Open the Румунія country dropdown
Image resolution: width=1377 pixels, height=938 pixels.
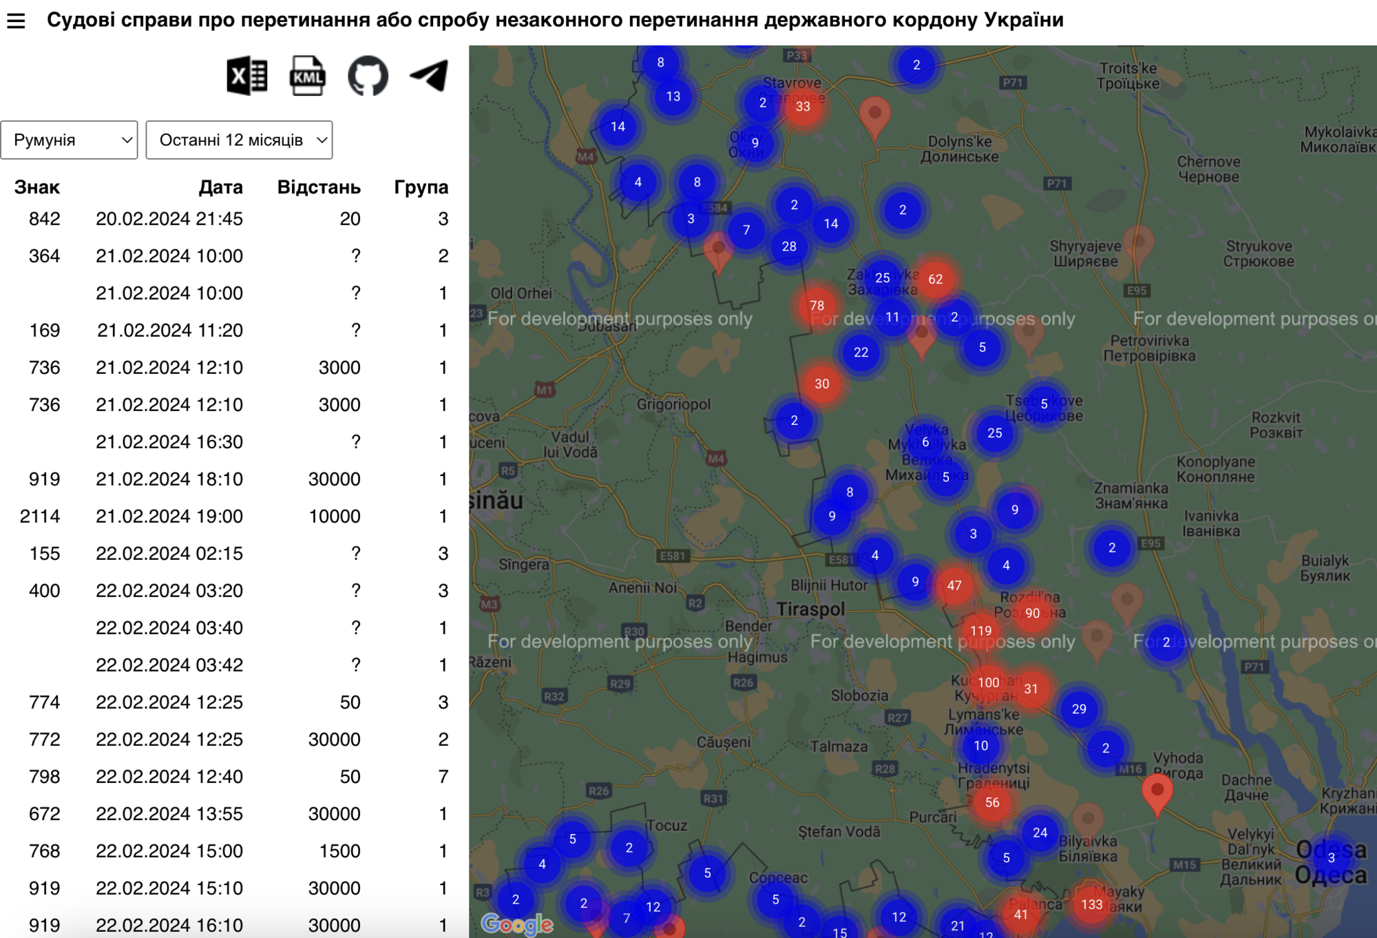(69, 140)
